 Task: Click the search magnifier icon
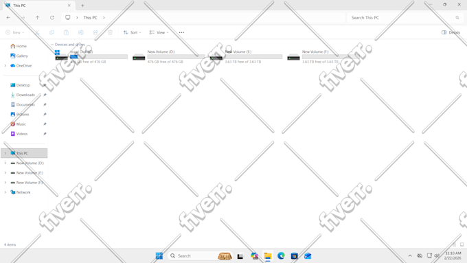[x=457, y=18]
